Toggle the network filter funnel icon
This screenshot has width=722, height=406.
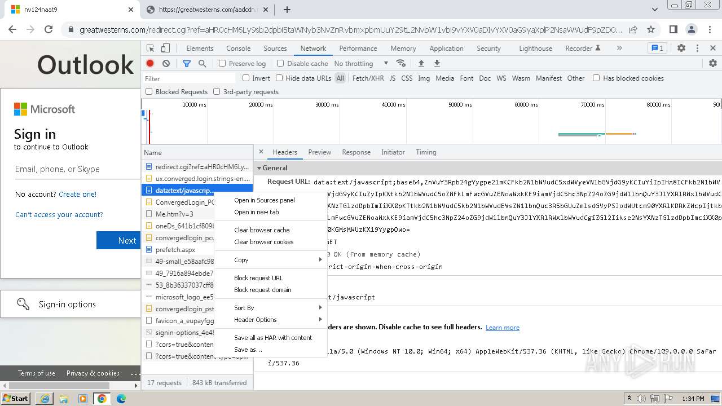tap(187, 63)
